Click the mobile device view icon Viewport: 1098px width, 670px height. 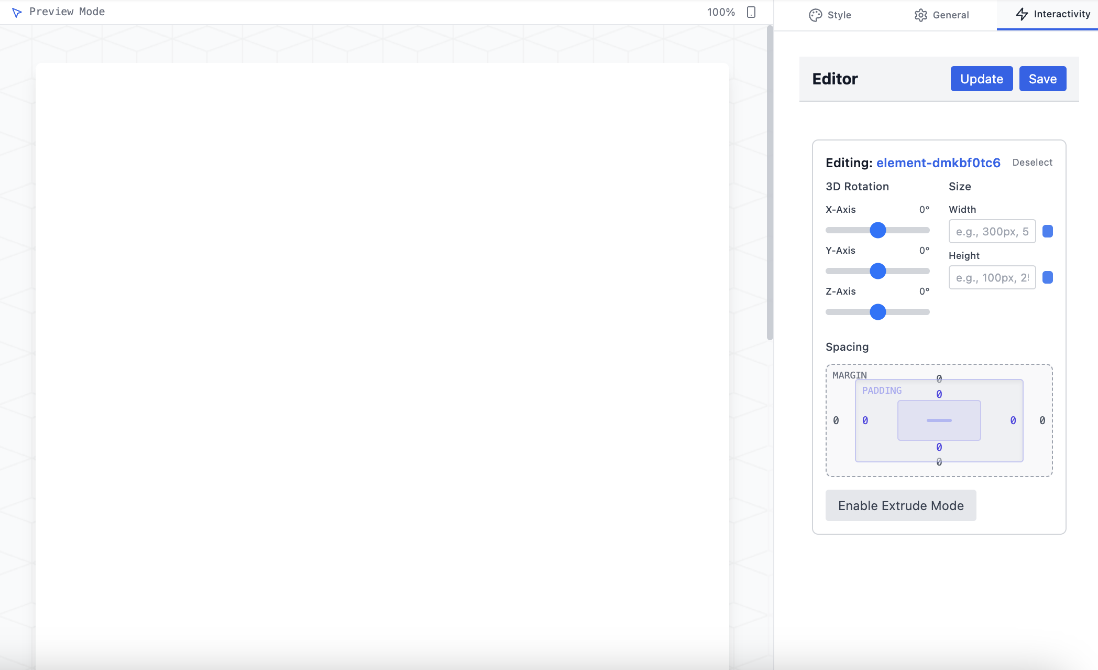751,12
